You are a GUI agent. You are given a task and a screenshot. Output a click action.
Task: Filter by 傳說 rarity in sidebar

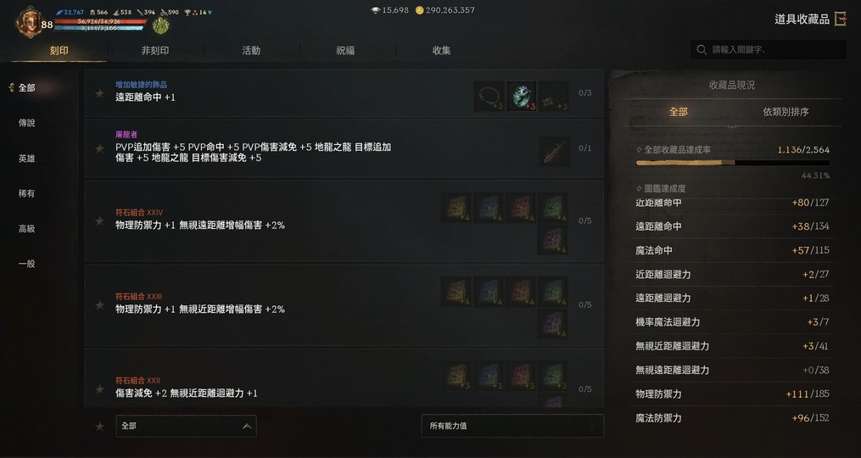coord(27,123)
